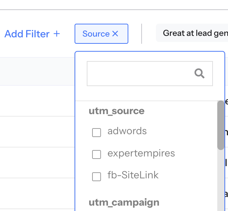
Task: Select the adwords option label
Action: tap(127, 131)
